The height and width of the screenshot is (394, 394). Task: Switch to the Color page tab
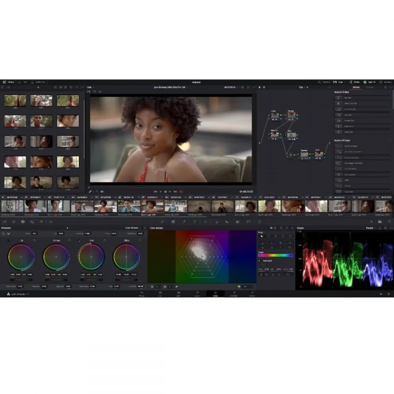pos(215,294)
